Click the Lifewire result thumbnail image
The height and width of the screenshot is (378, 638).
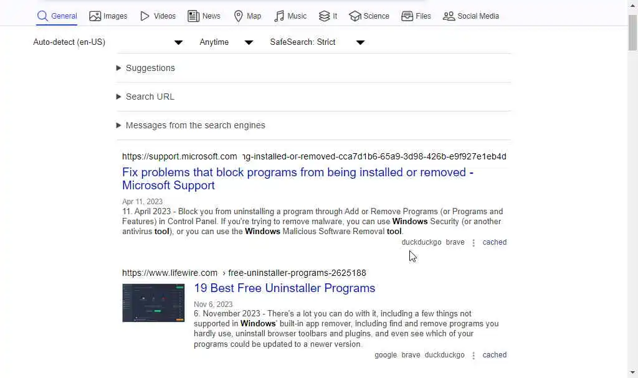(153, 303)
